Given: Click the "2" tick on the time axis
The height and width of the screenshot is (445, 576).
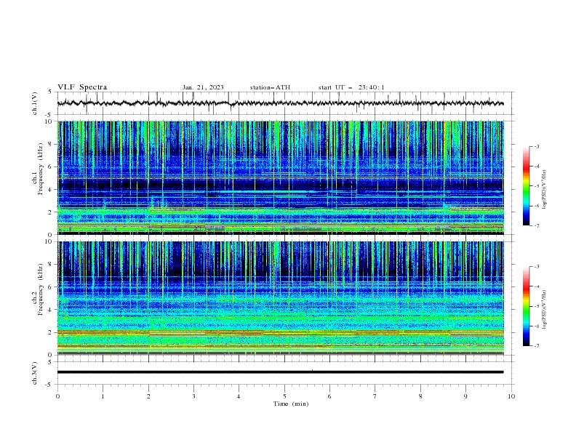Looking at the screenshot, I should coord(148,396).
